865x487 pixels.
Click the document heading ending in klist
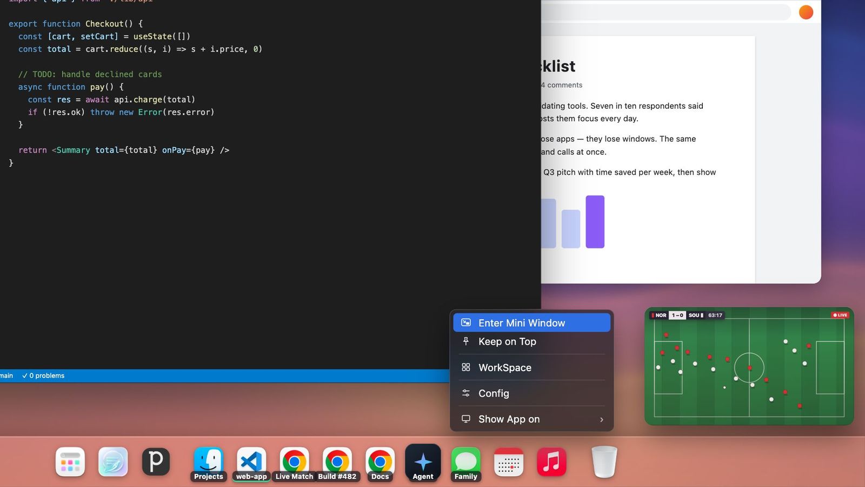558,66
